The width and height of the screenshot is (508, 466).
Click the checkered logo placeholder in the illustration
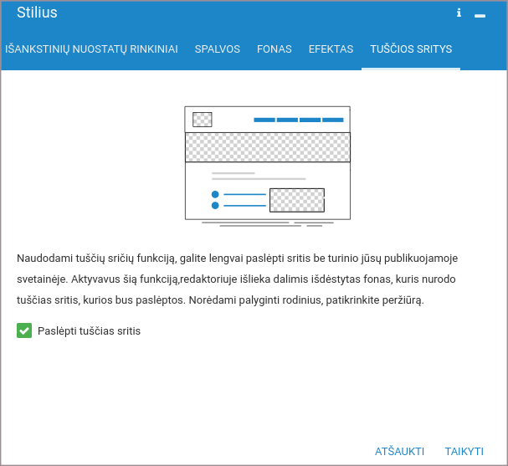202,120
